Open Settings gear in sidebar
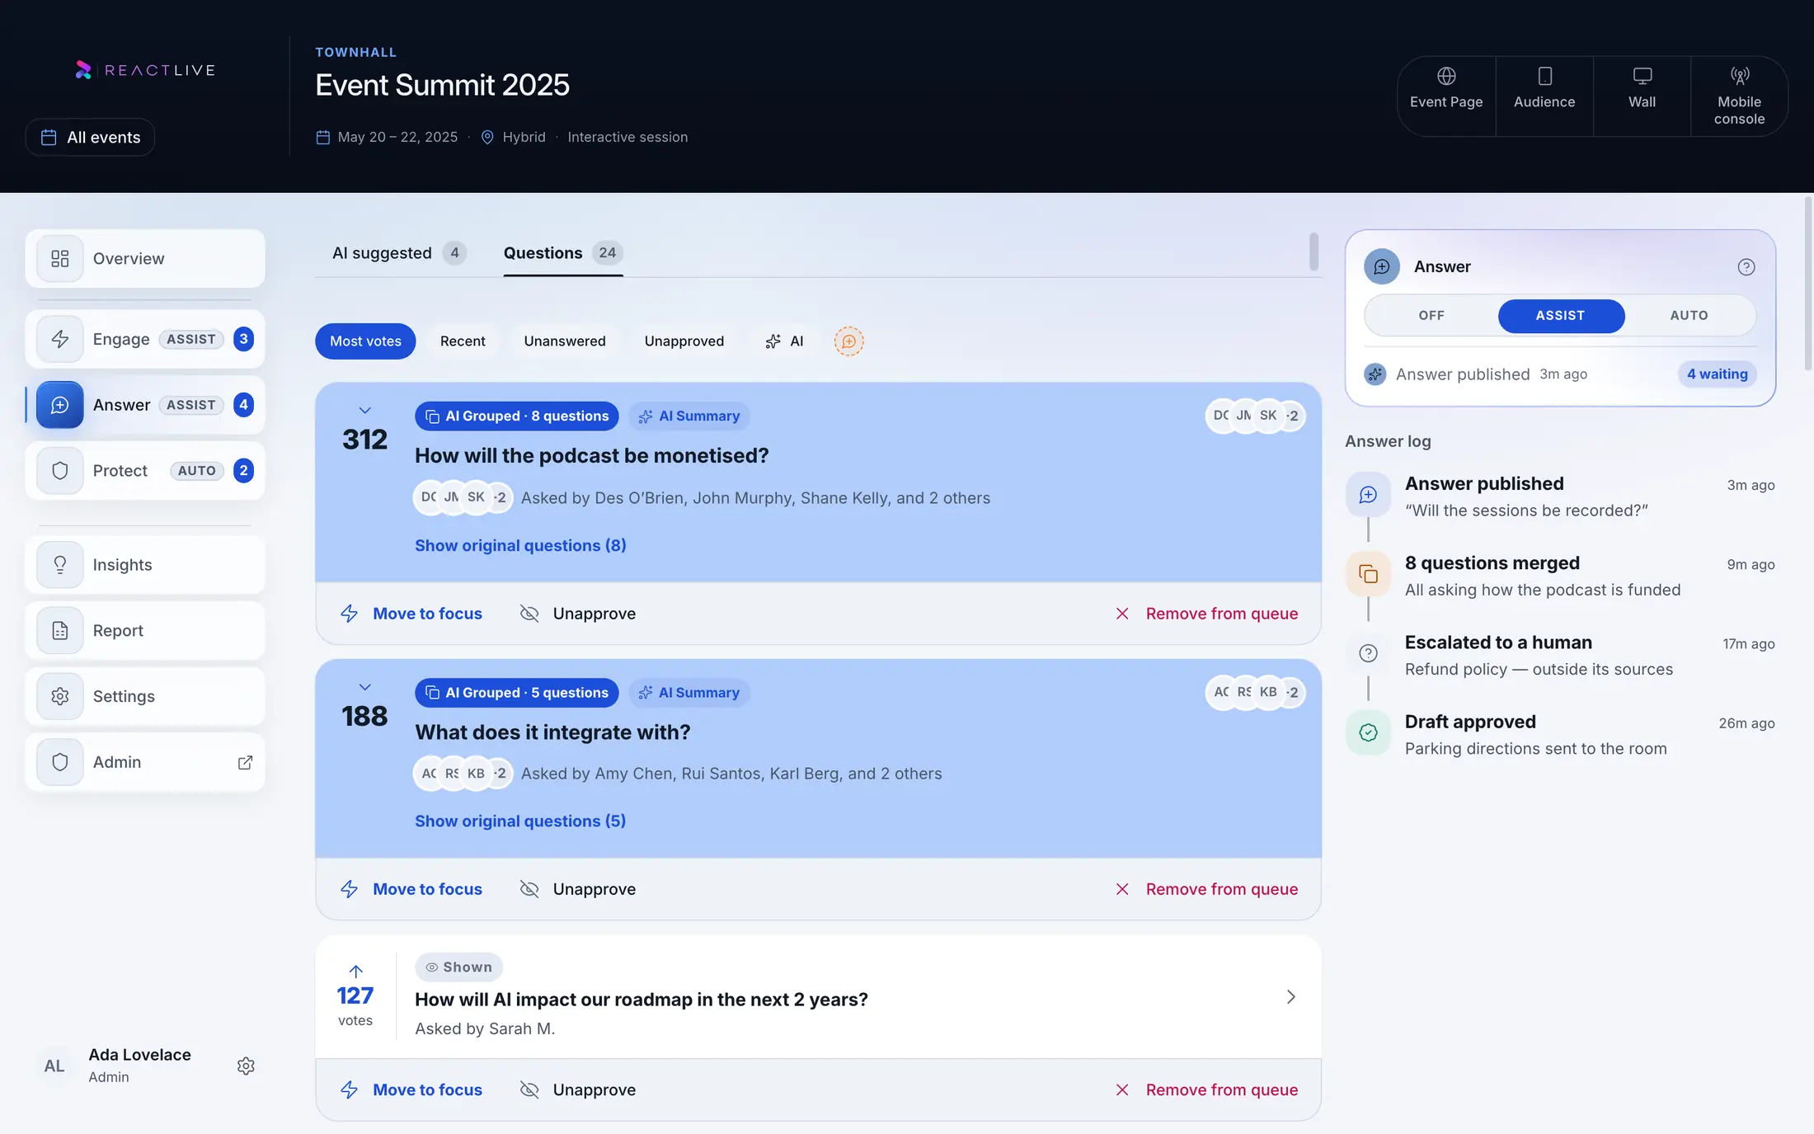This screenshot has height=1134, width=1814. 144,696
